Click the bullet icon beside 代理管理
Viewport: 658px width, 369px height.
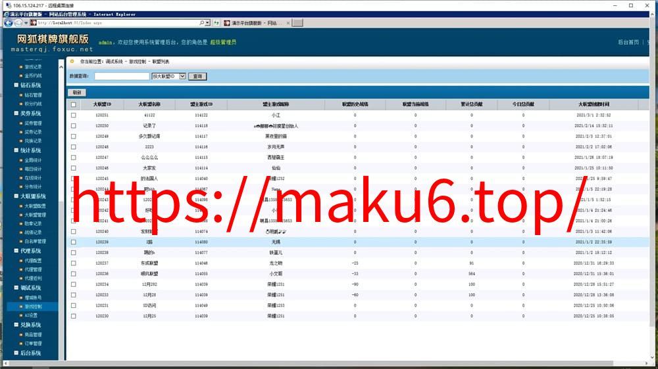point(21,269)
